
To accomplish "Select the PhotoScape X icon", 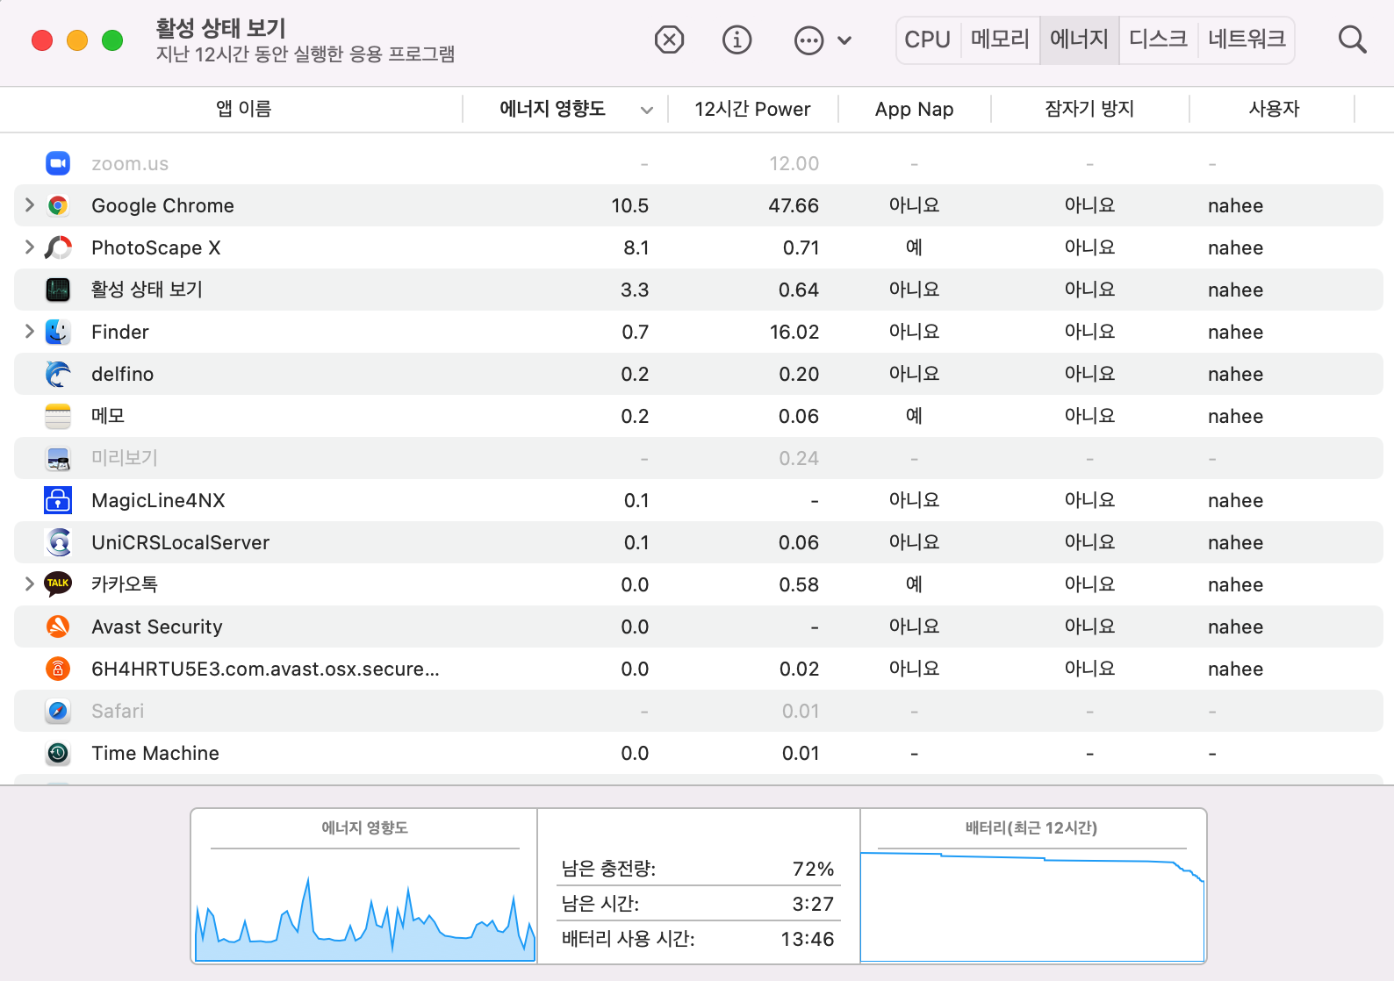I will (58, 247).
